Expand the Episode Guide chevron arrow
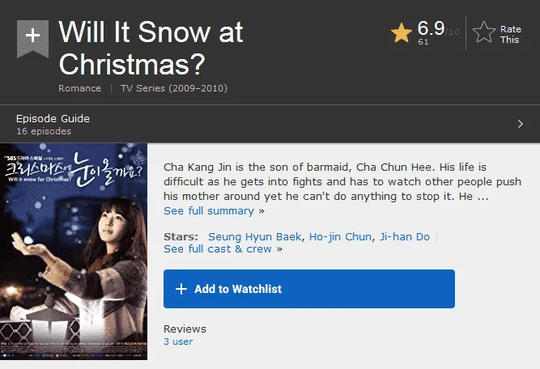 (520, 124)
